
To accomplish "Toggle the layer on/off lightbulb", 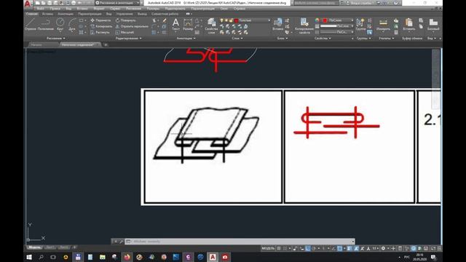I will pos(221,20).
